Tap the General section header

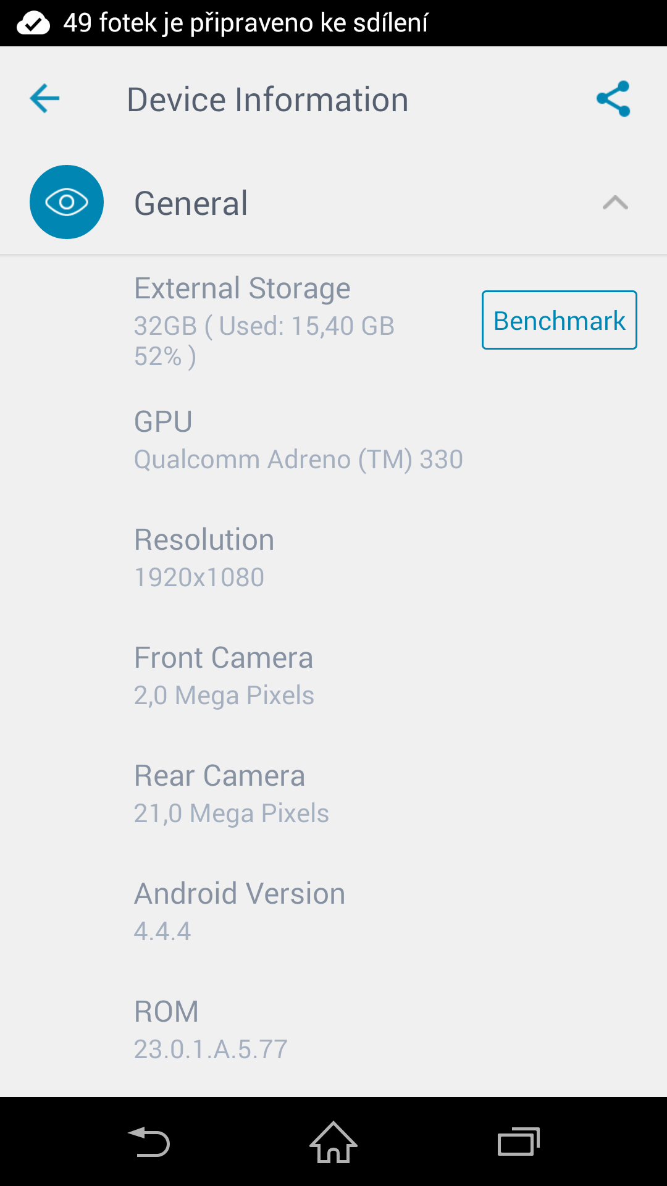tap(333, 203)
